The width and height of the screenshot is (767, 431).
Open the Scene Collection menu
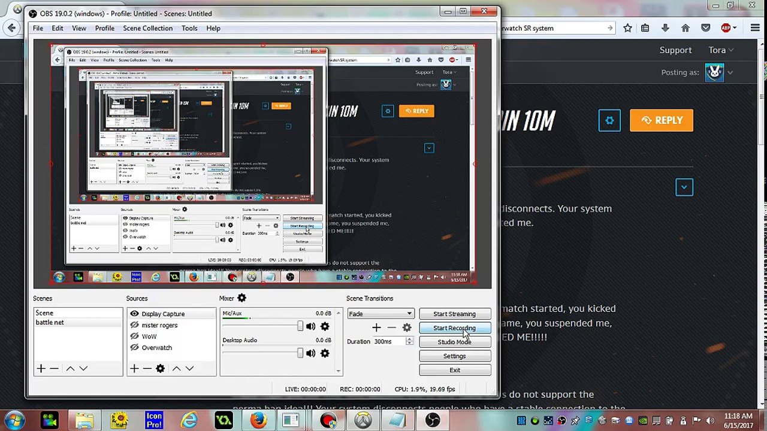148,28
